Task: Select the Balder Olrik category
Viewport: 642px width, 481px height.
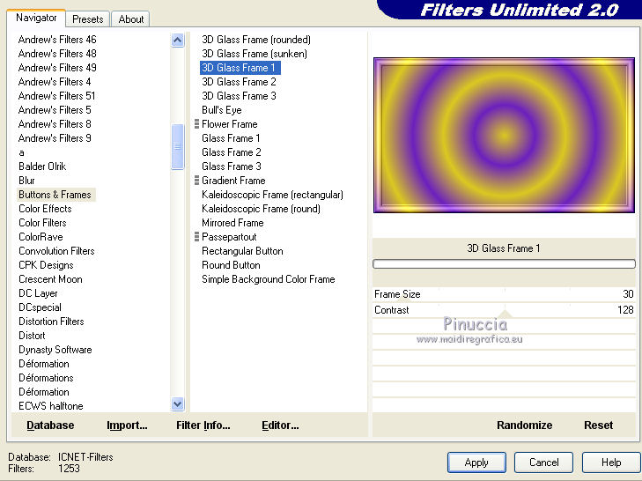Action: click(42, 166)
